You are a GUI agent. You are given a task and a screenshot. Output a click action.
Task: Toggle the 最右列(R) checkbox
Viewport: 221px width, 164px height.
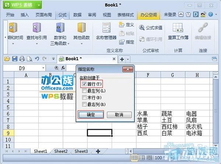pyautogui.click(x=84, y=104)
